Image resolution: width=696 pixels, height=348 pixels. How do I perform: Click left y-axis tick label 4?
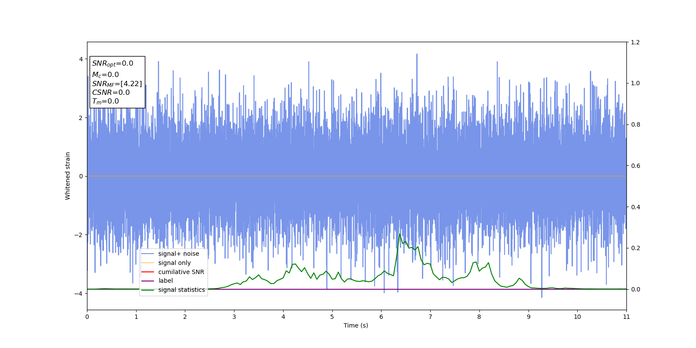[x=81, y=59]
